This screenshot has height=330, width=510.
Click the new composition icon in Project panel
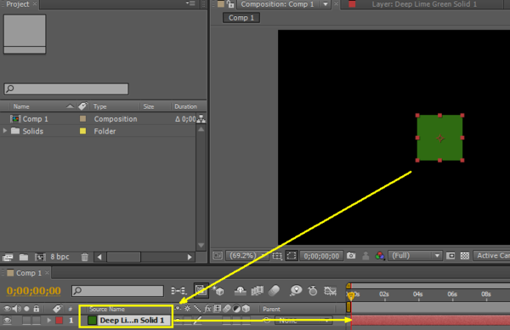[40, 257]
